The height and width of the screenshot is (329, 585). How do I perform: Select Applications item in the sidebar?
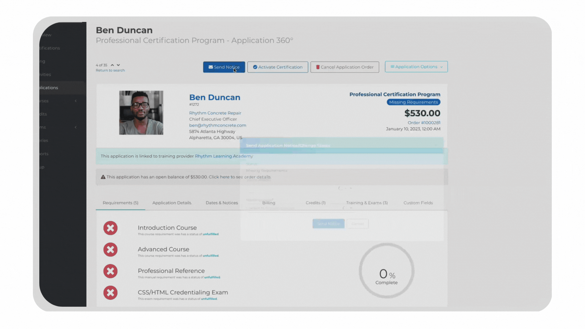(x=63, y=88)
